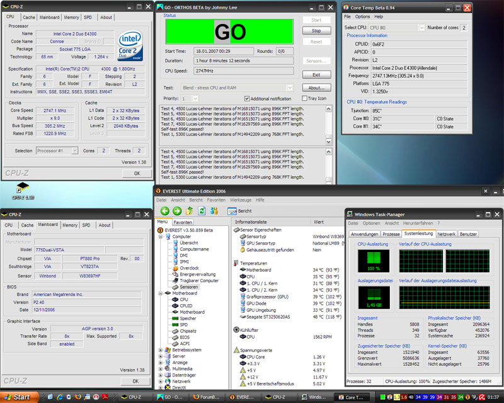
Task: Open the Werkzeuge menu in EVEREST
Action: [241, 200]
